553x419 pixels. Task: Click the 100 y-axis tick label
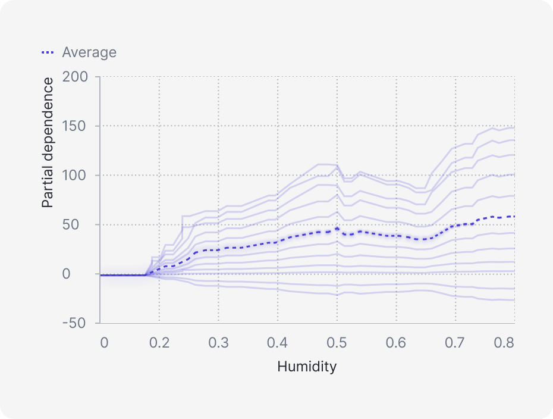pyautogui.click(x=75, y=176)
